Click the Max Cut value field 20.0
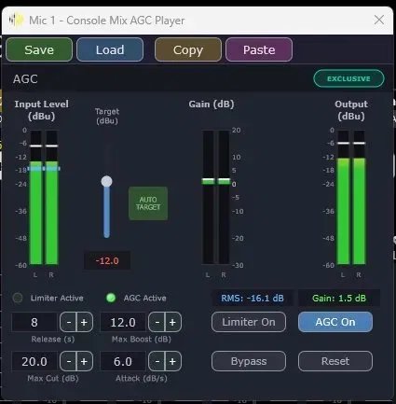Screen dimensions: 396x404 coord(34,361)
